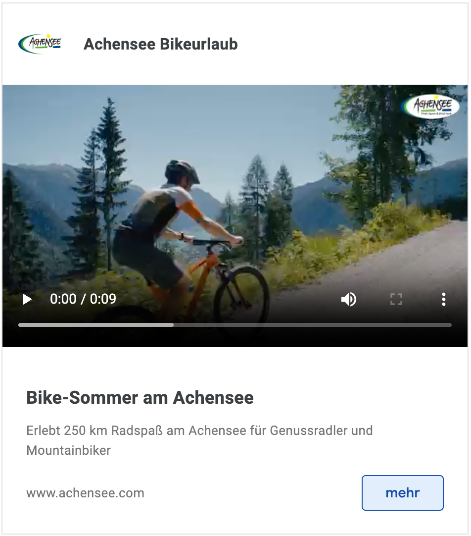The height and width of the screenshot is (536, 471).
Task: Click the 'mehr' button
Action: tap(402, 492)
